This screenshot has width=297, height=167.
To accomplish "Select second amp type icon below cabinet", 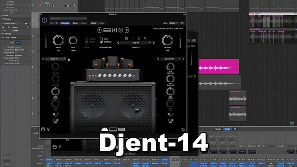I will 113,129.
